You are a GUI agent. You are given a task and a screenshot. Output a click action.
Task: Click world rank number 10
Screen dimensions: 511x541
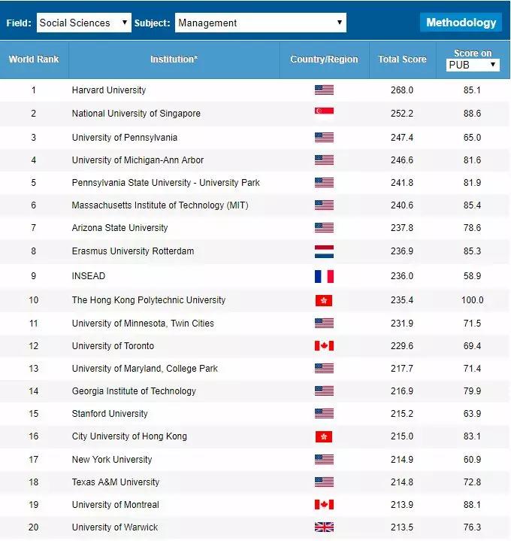tap(33, 300)
